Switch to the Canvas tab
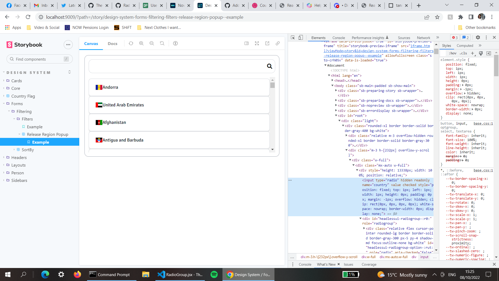Image resolution: width=499 pixels, height=281 pixels. coord(91,43)
